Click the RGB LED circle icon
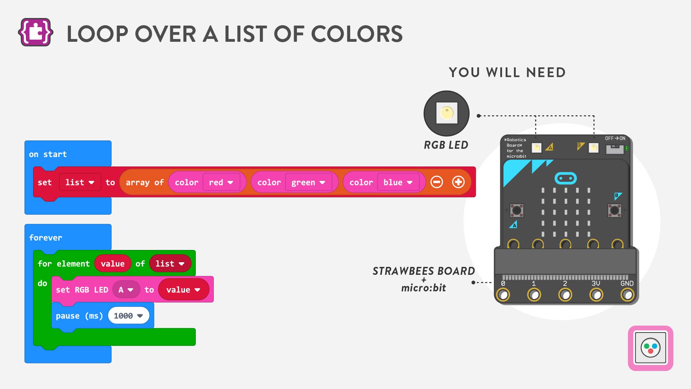This screenshot has width=691, height=389. tap(446, 113)
